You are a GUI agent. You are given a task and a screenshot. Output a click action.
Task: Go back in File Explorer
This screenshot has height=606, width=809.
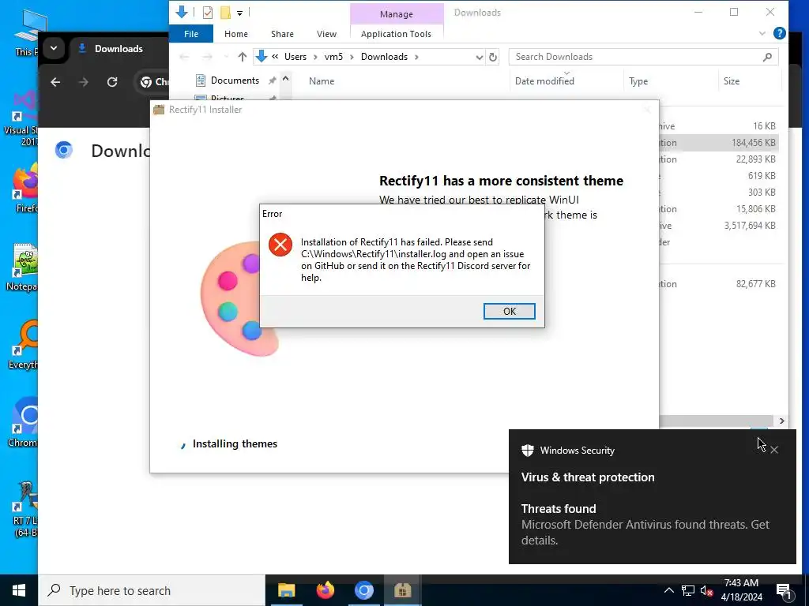[184, 57]
